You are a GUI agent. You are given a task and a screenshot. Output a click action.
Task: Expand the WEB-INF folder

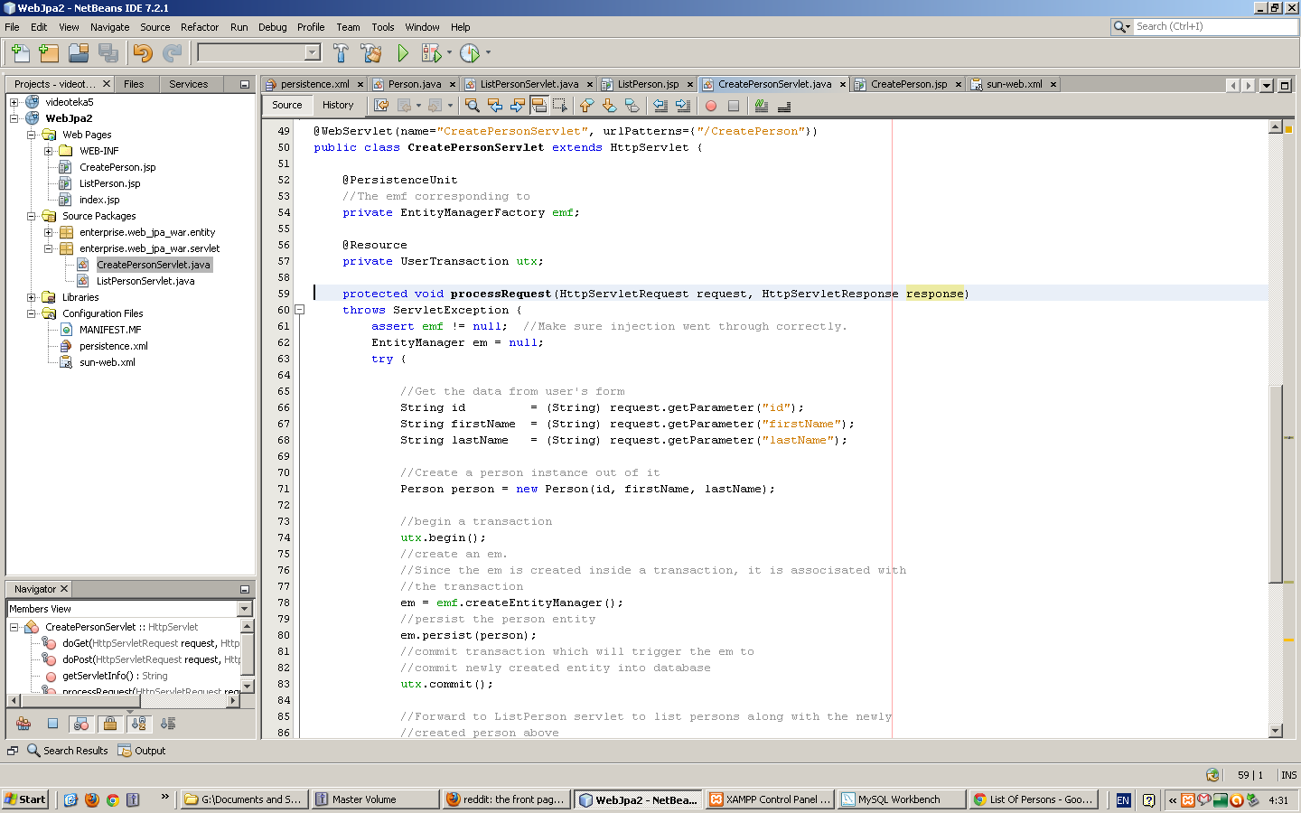coord(49,151)
